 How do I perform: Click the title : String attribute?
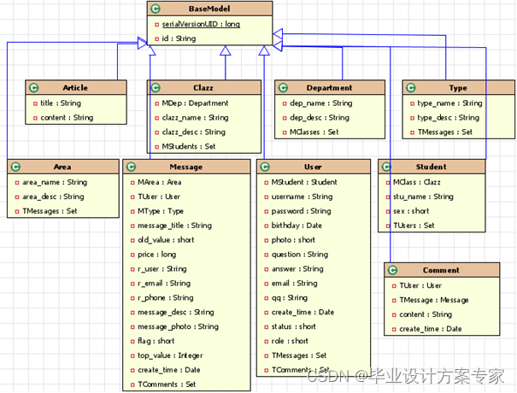pos(61,103)
